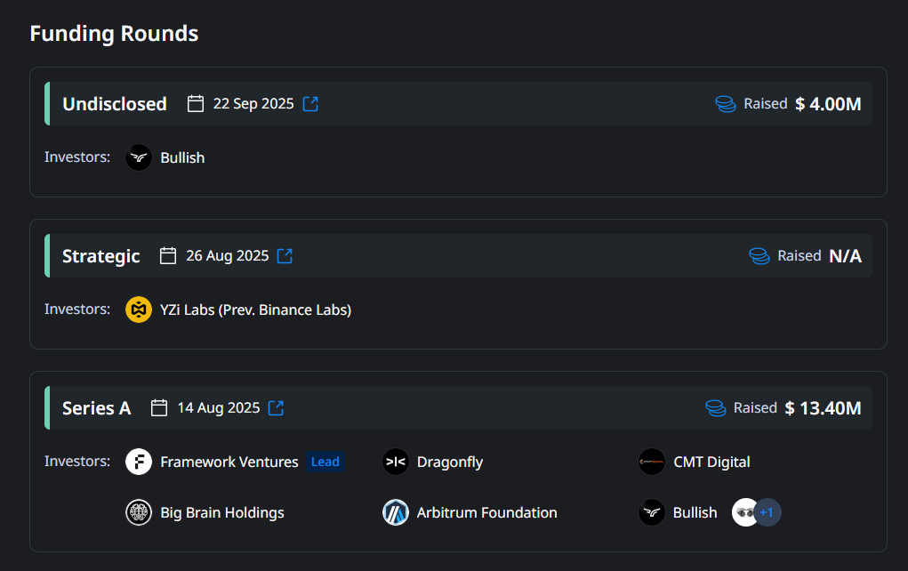Click Bullish logo in Series A round
Viewport: 908px width, 571px height.
point(652,512)
